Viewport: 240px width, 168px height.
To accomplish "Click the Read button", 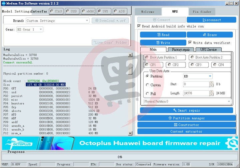I will pyautogui.click(x=163, y=35).
